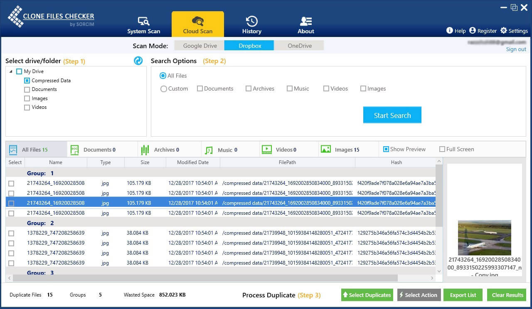This screenshot has height=309, width=532.
Task: Click the Group: 1 header row
Action: point(221,173)
